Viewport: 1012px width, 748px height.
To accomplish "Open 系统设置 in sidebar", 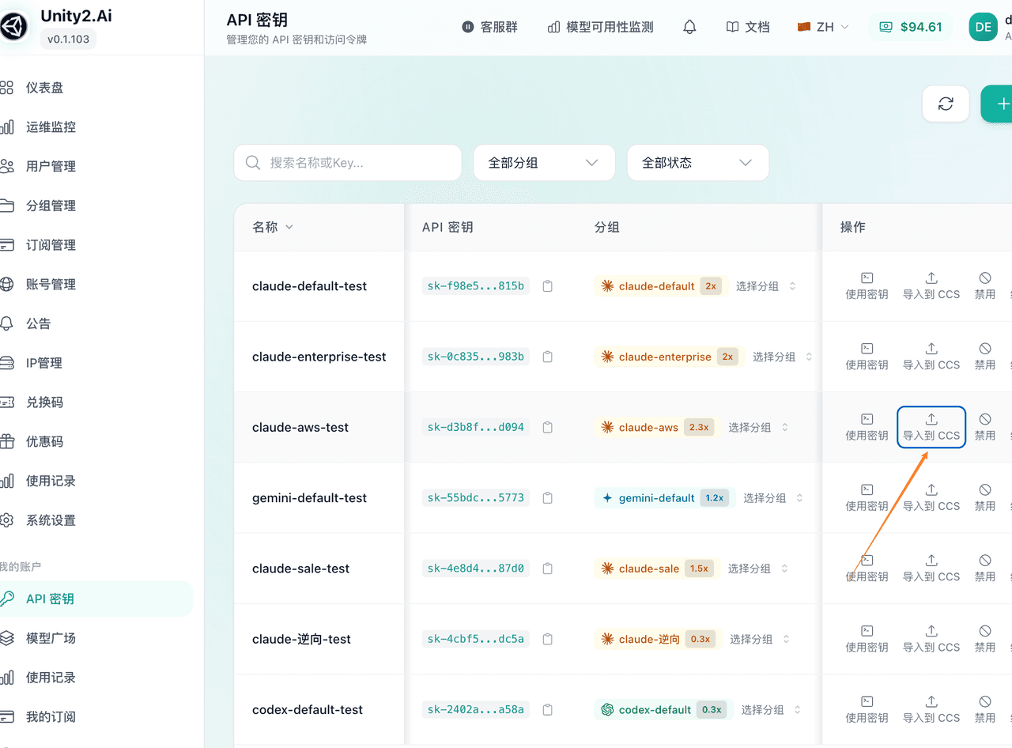I will point(96,520).
